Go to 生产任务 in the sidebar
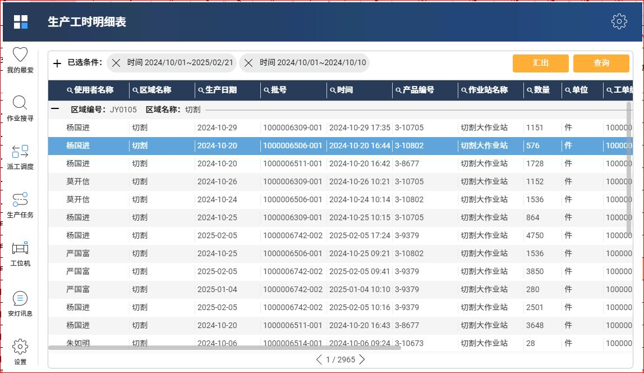644x373 pixels. point(20,200)
